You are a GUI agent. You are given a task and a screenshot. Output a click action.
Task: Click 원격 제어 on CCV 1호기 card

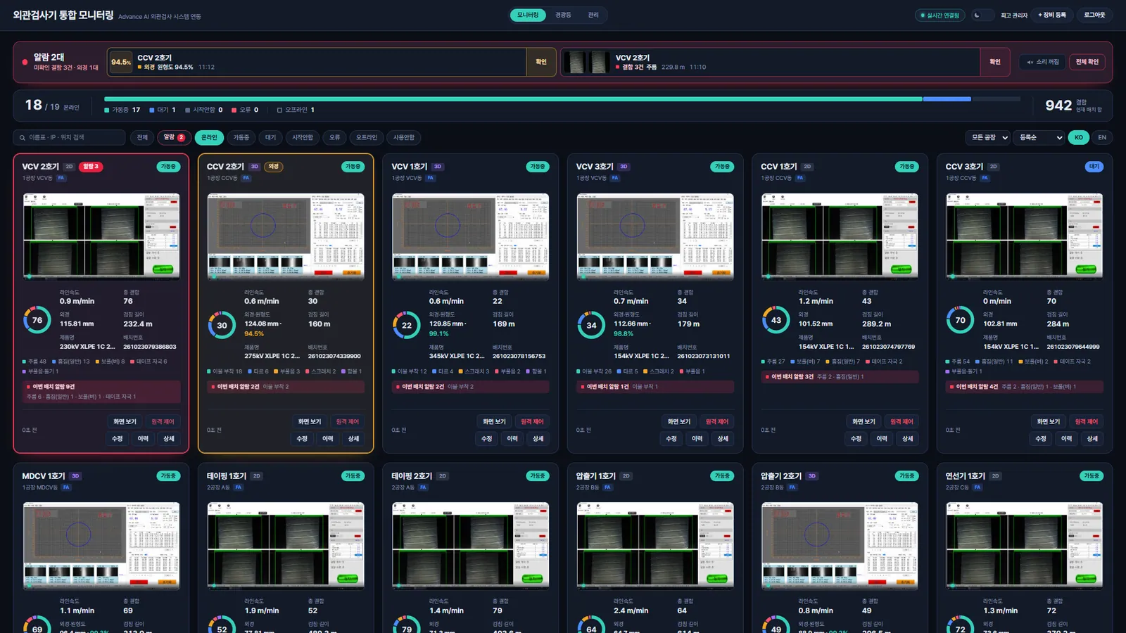(902, 422)
